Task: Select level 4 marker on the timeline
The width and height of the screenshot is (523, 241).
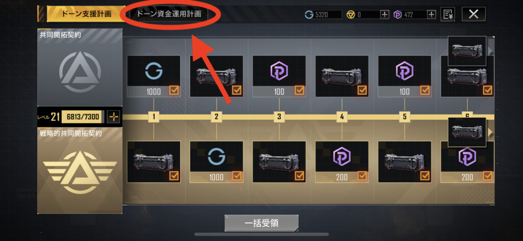Action: pos(342,117)
